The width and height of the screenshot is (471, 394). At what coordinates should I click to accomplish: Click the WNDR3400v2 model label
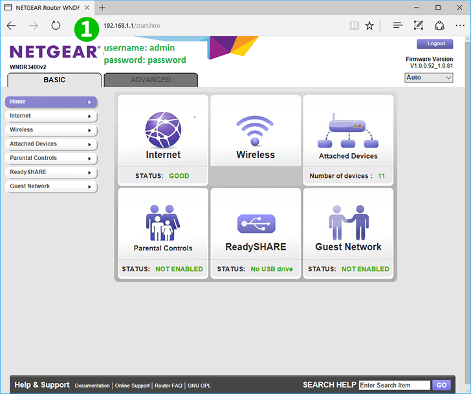(x=28, y=67)
